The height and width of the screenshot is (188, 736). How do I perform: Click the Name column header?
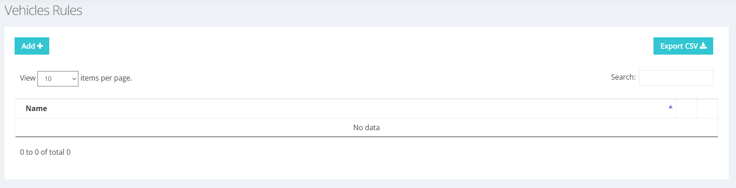pos(345,108)
